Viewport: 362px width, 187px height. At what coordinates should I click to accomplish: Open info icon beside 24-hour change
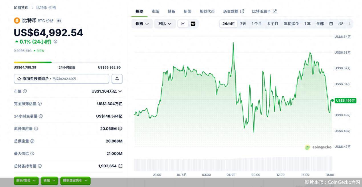(55, 42)
